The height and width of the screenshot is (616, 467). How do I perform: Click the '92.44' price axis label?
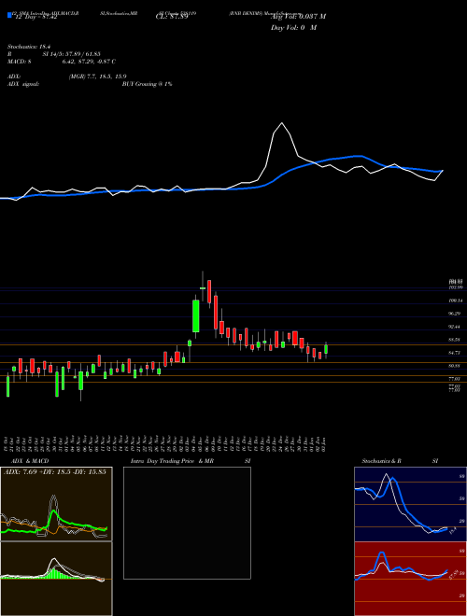[455, 327]
